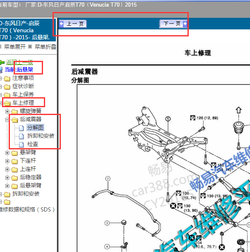Screen dimensions: 250x252
Task: Click document icon beside 检查
Action: coord(22,145)
